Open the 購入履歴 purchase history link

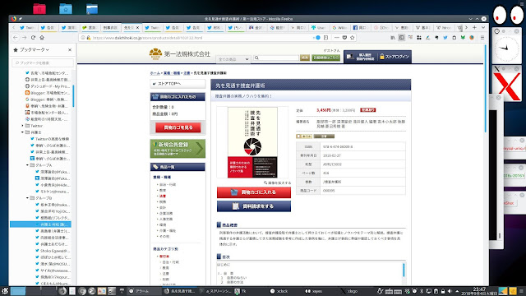pos(362,57)
